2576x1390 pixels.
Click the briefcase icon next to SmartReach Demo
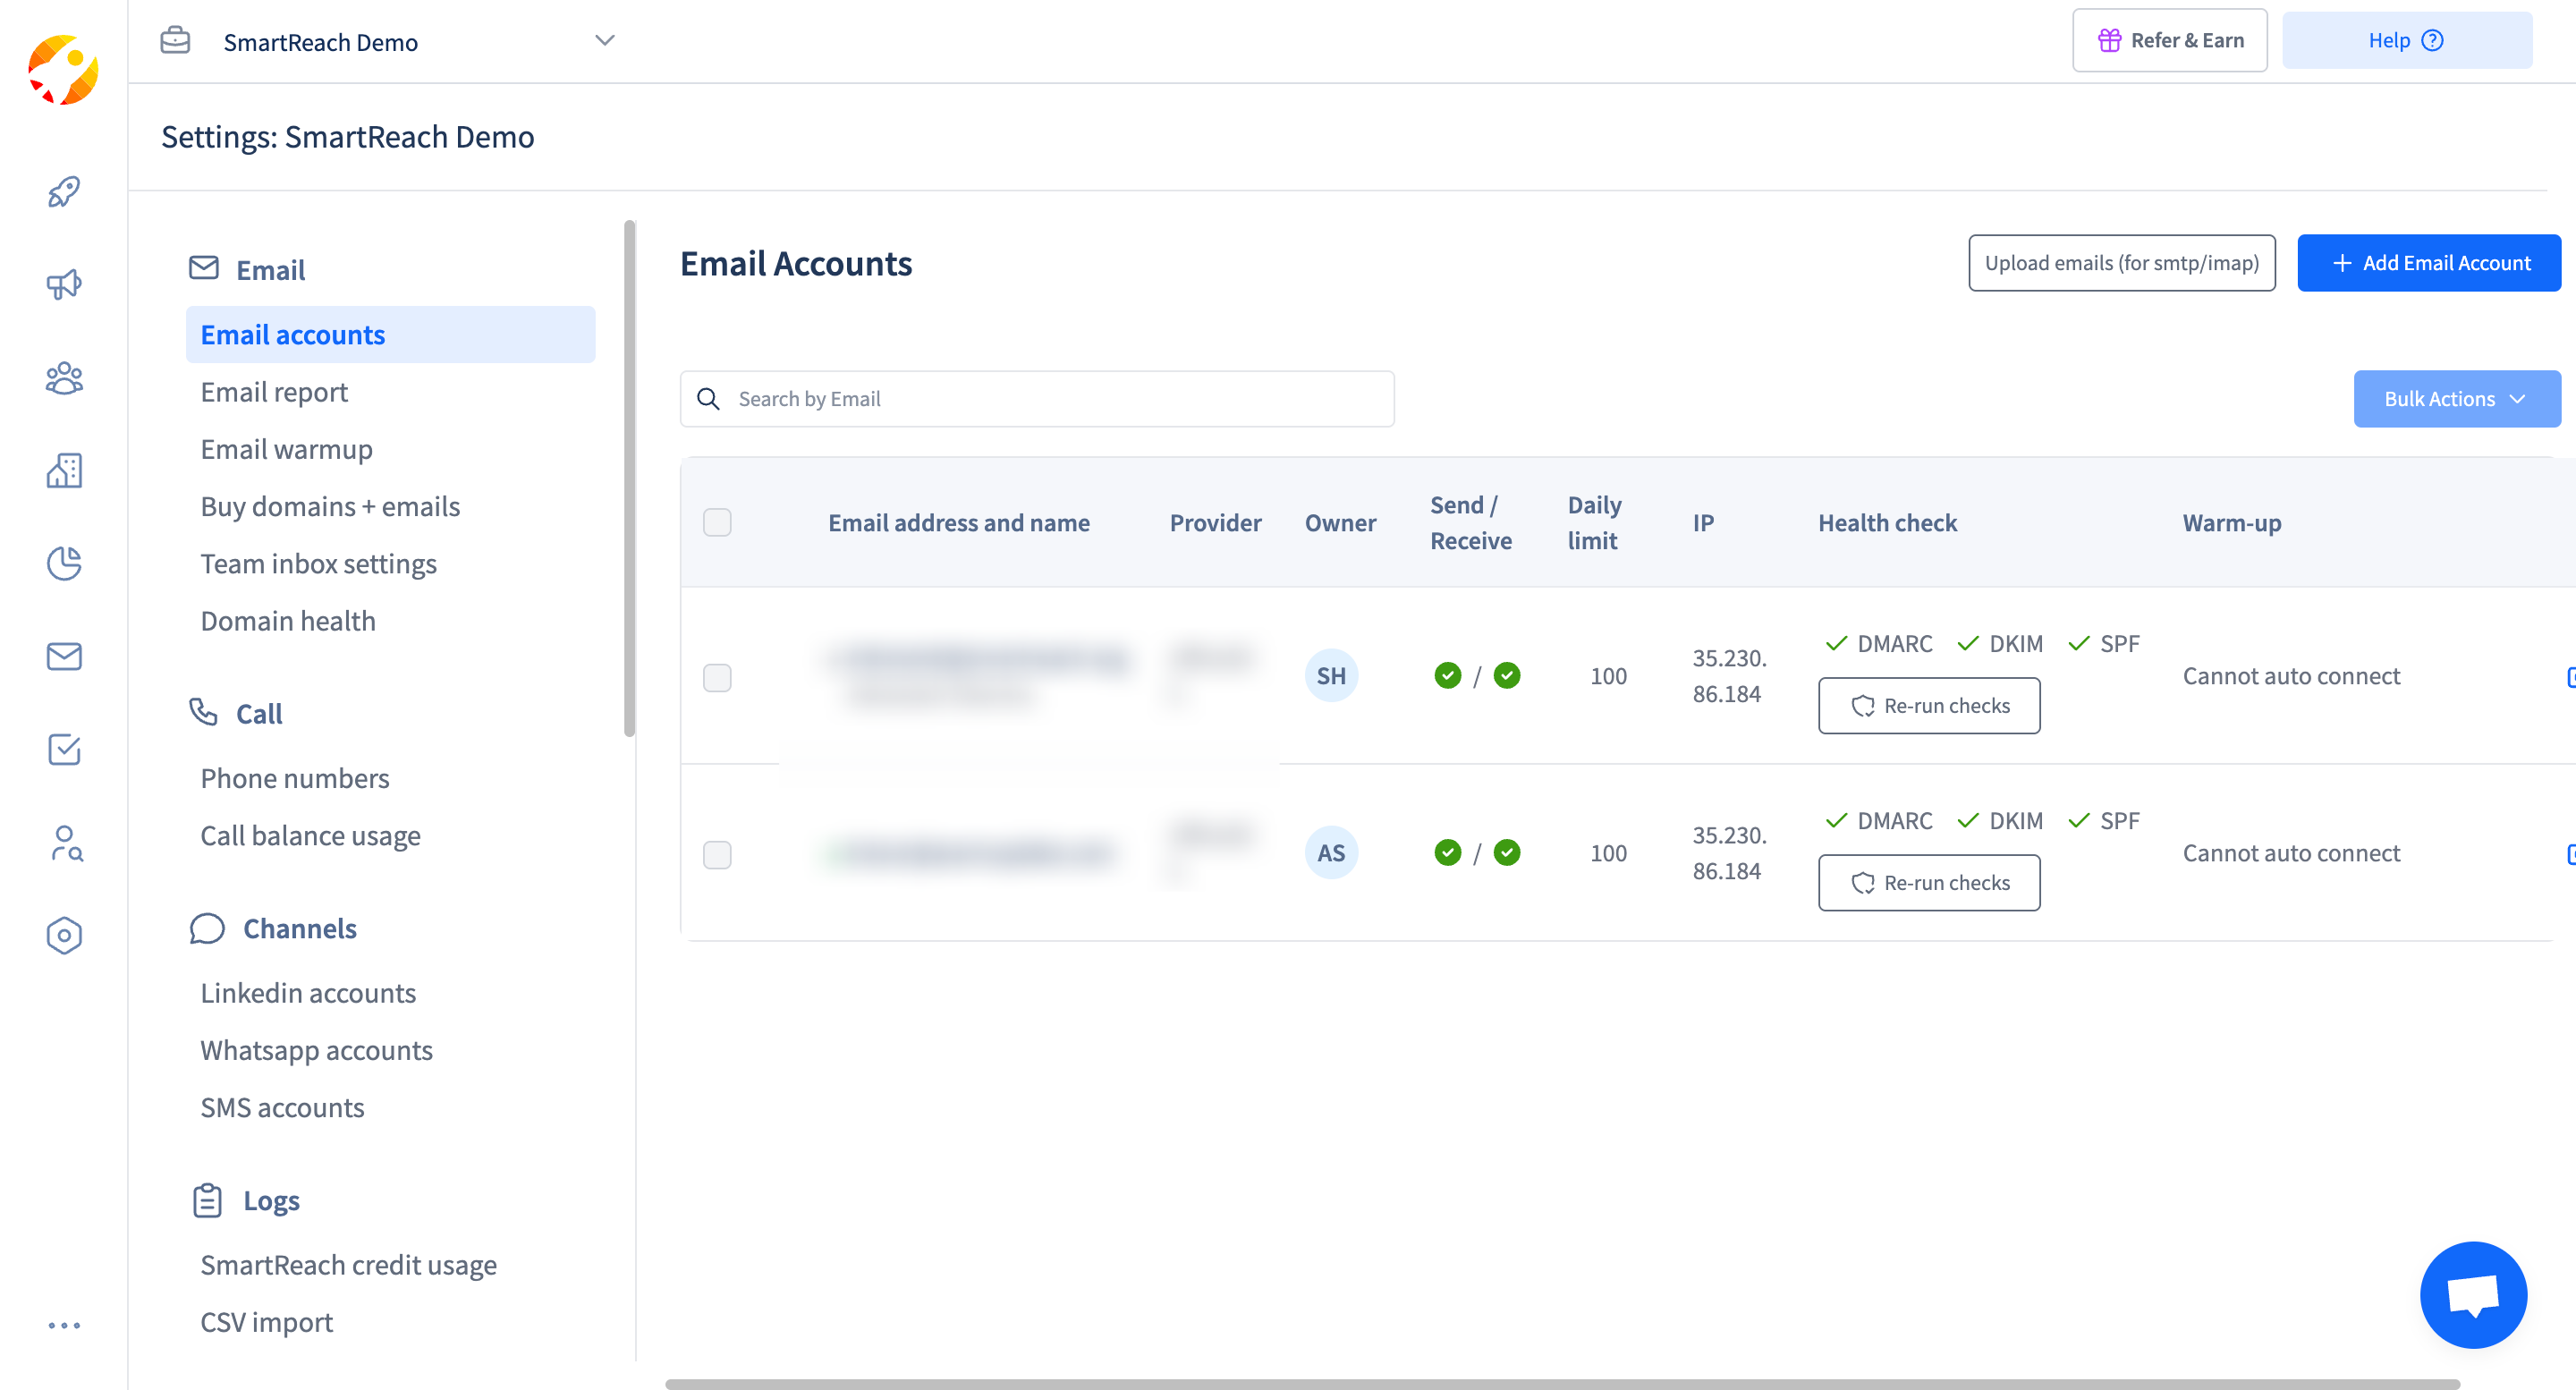[x=175, y=40]
